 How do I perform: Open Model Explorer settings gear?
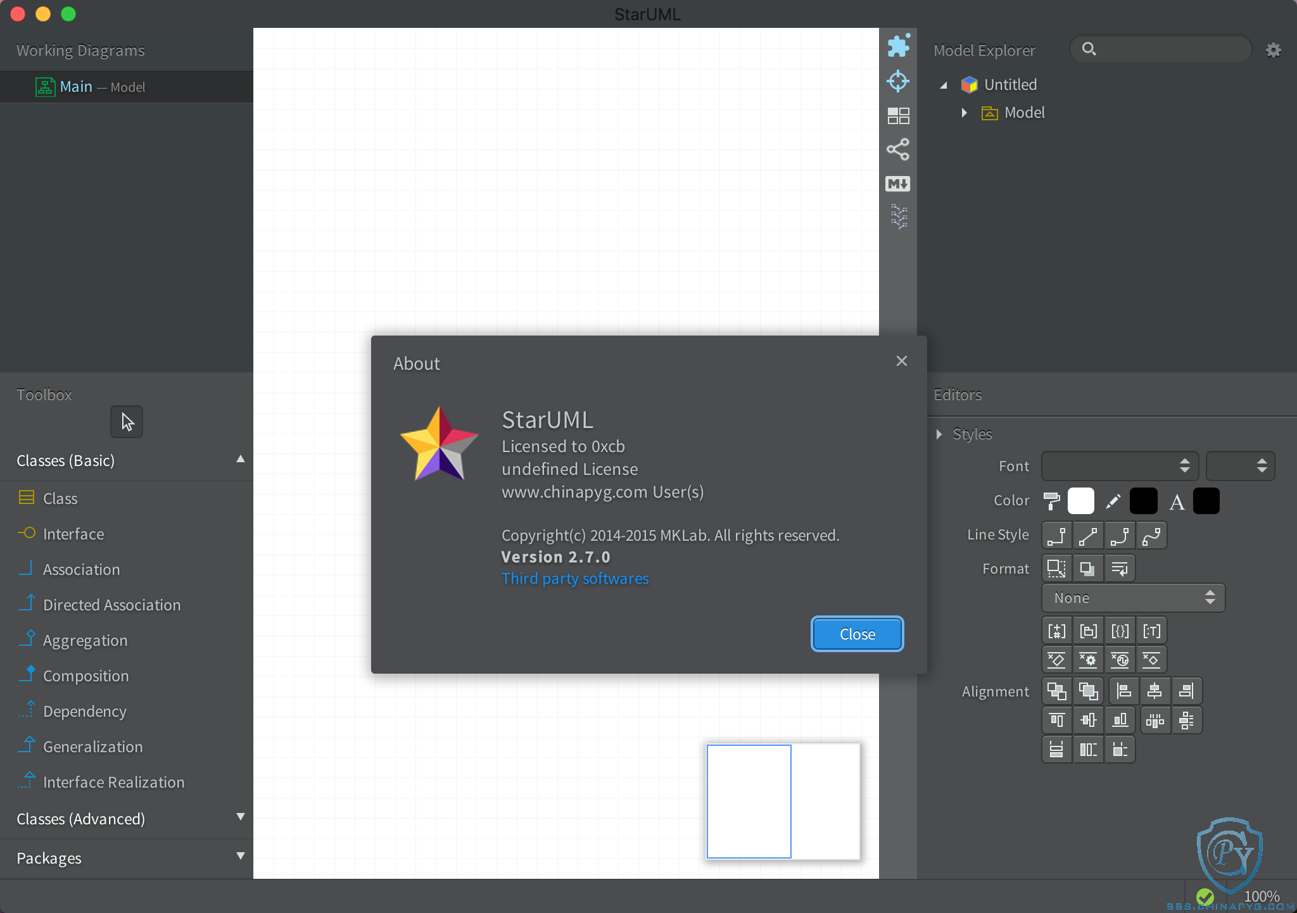click(x=1274, y=50)
